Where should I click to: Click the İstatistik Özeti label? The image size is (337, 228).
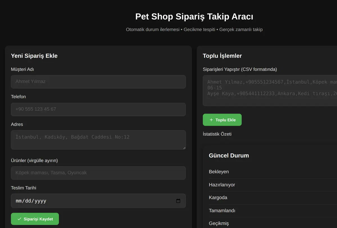coord(217,134)
